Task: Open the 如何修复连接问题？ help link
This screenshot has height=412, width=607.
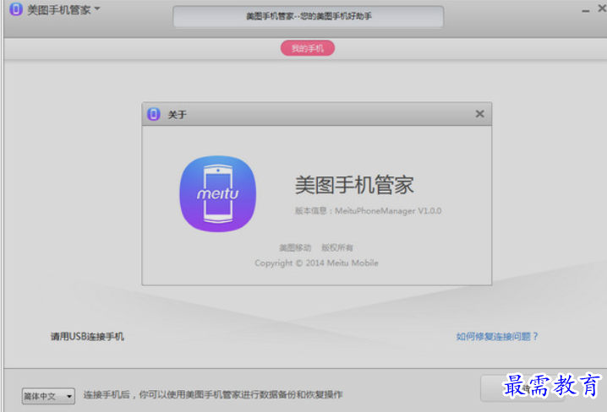Action: 497,336
